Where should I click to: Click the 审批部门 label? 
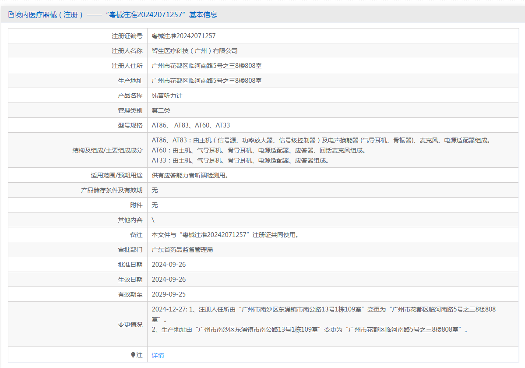[x=130, y=250]
